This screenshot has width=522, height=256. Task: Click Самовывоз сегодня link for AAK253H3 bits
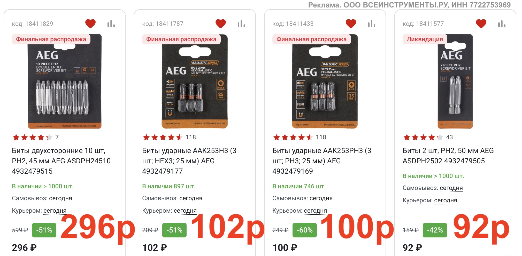click(x=191, y=198)
